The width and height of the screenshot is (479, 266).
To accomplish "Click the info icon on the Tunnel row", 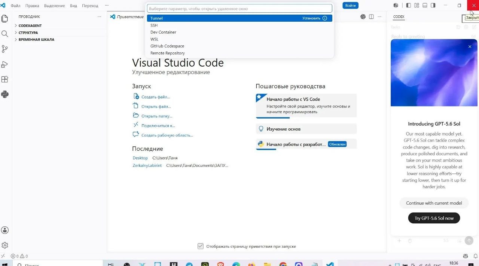I will point(325,18).
